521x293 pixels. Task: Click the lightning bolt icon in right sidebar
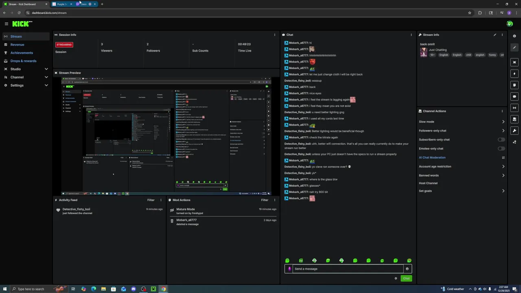(514, 74)
